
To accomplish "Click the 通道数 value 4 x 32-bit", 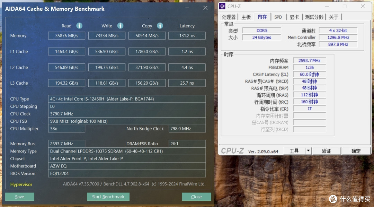I will click(x=338, y=31).
